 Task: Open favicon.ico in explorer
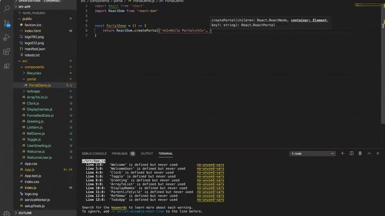pos(33,25)
